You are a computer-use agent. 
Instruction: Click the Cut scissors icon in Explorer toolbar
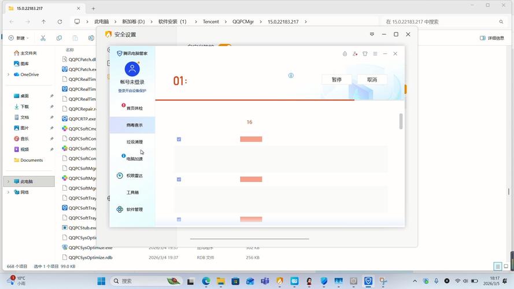[x=43, y=38]
